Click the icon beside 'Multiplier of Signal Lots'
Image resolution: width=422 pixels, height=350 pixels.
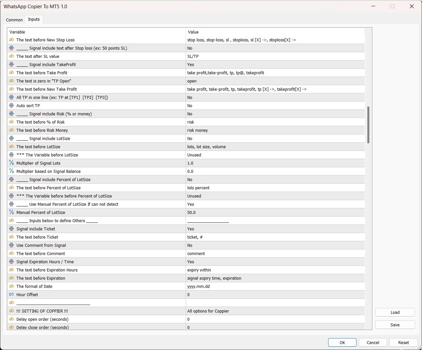coord(12,163)
